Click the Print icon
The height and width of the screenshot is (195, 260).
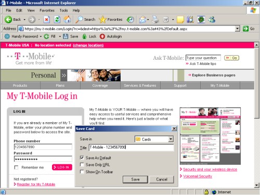155,20
